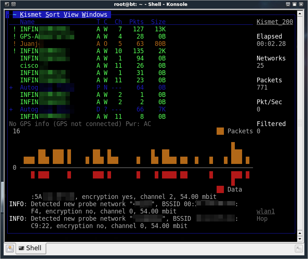Click the close tab icon at bottom right
Image resolution: width=308 pixels, height=259 pixels.
(298, 248)
